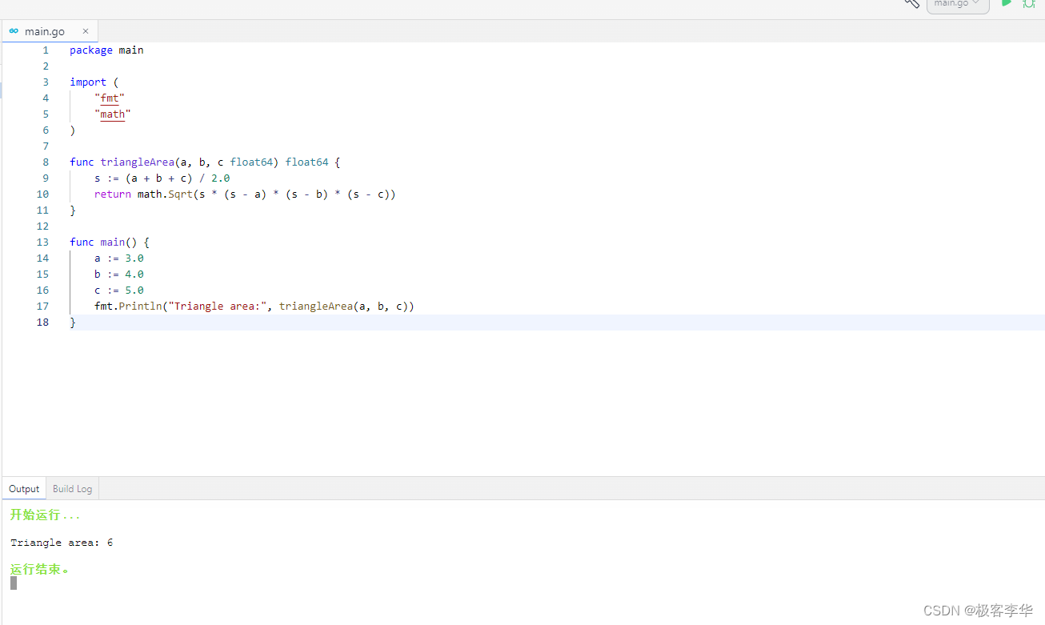Click the "s := (a + b + c) / 2.0" line

coord(162,178)
